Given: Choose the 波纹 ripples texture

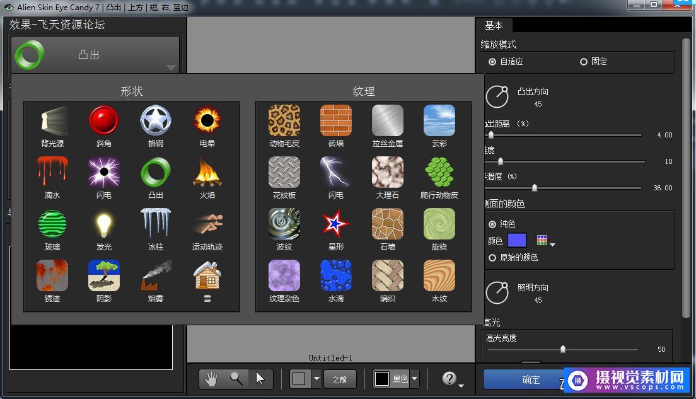Looking at the screenshot, I should pyautogui.click(x=284, y=229).
